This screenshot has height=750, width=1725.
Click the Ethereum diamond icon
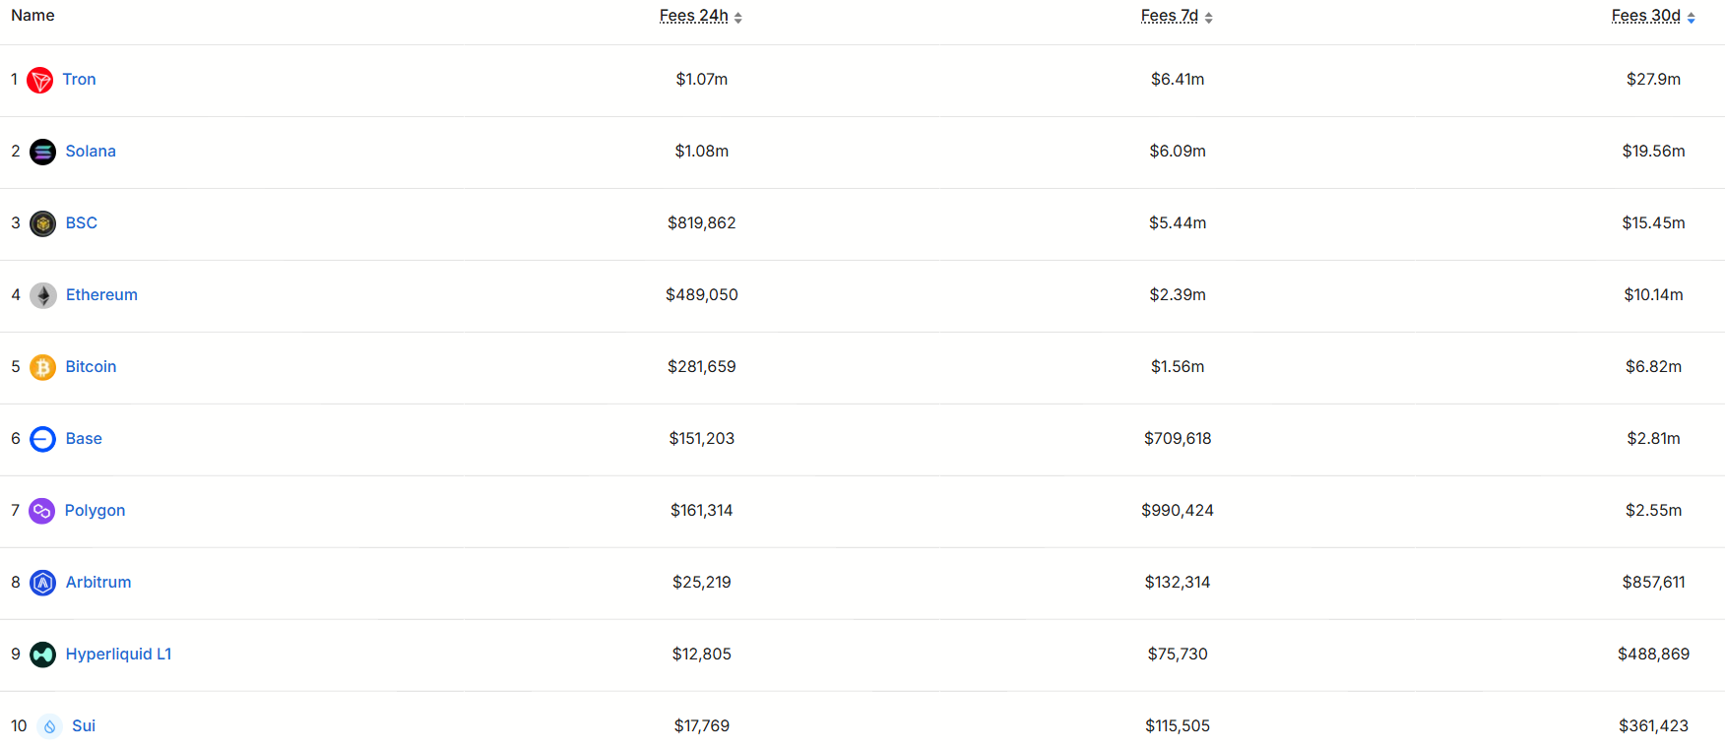[42, 295]
